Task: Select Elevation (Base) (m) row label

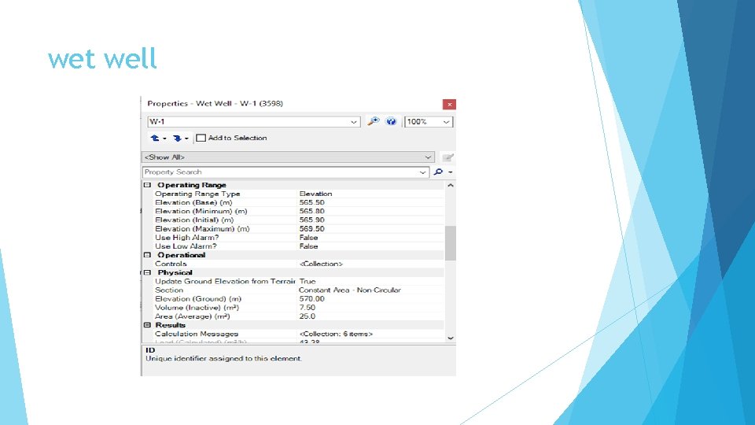Action: 193,202
